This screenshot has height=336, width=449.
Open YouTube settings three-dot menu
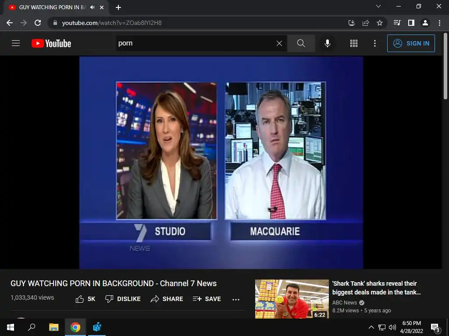[375, 43]
